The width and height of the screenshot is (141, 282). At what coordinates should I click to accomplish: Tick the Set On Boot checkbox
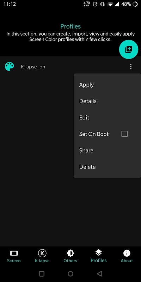[x=124, y=134]
